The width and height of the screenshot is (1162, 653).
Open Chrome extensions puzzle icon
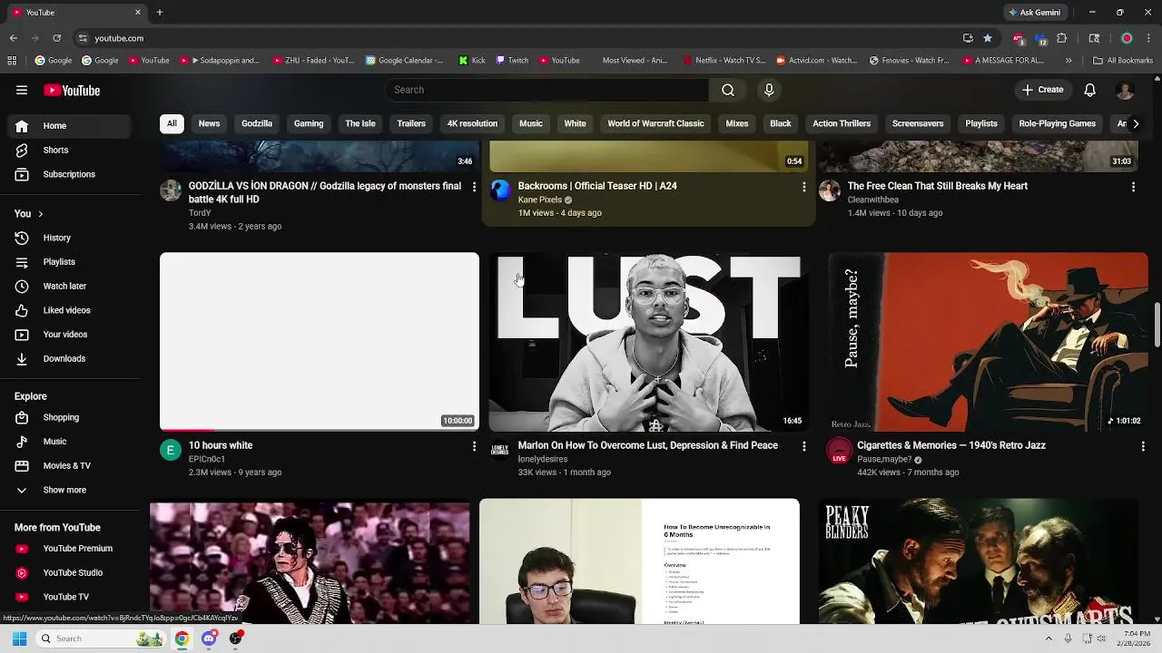click(x=1061, y=38)
